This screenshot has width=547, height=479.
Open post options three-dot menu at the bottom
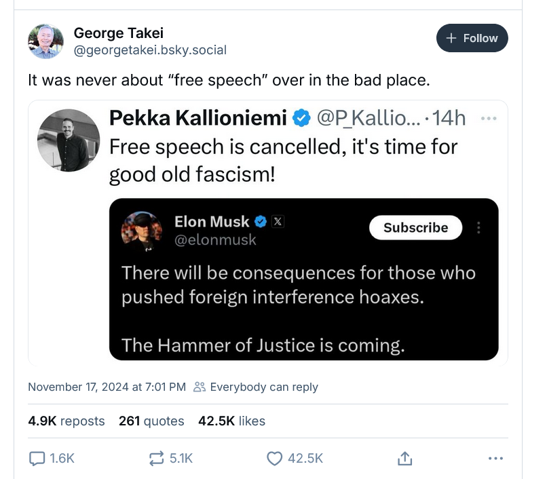point(495,459)
